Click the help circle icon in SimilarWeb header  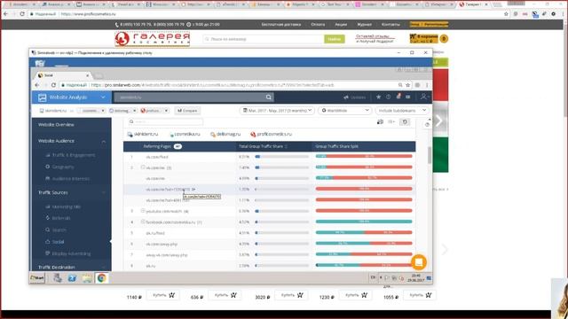(x=389, y=97)
